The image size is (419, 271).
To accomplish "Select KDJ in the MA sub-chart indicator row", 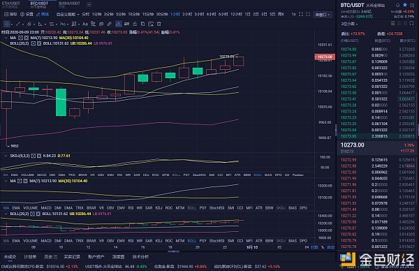I will pyautogui.click(x=159, y=208).
